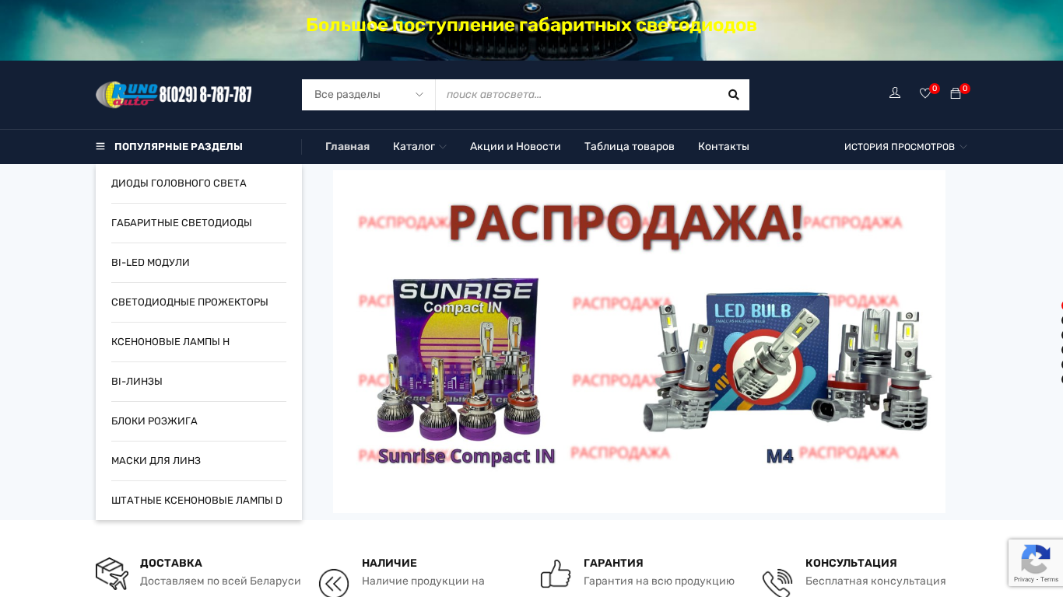Image resolution: width=1063 pixels, height=597 pixels.
Task: Call the phone number 8(029) 8-787-787
Action: 205,95
